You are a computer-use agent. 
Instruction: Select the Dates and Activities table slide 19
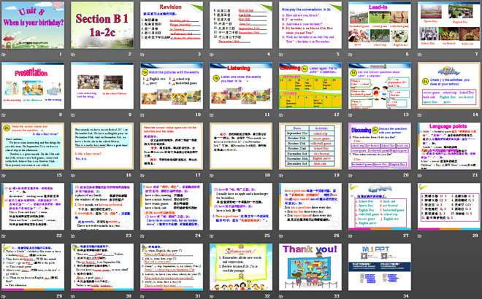click(x=310, y=146)
